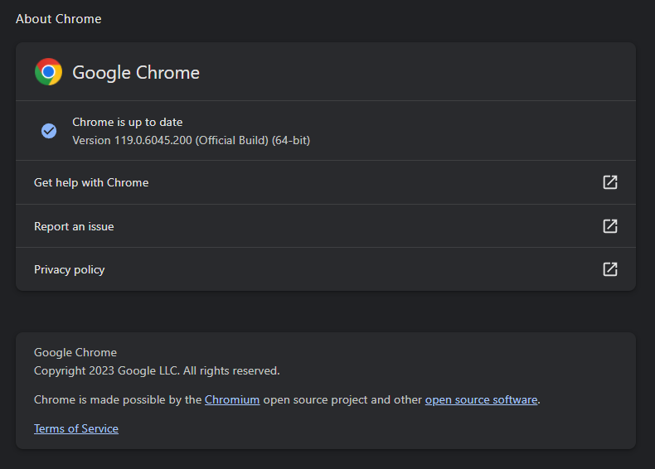Screen dimensions: 655x469
Task: Click the Privacy policy external link icon
Action: pos(610,269)
